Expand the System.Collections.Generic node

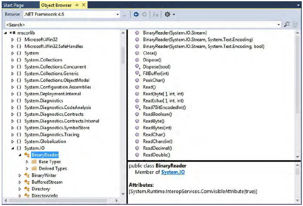(13, 74)
